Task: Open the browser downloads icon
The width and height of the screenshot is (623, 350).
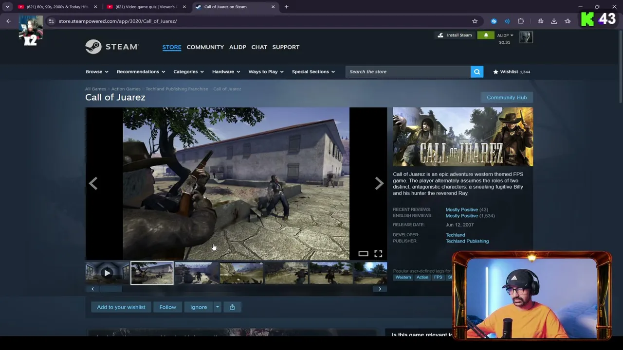Action: tap(554, 21)
